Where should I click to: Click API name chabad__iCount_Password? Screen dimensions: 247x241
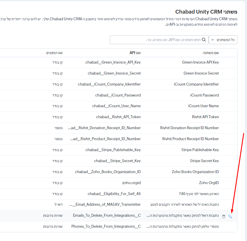(x=118, y=95)
